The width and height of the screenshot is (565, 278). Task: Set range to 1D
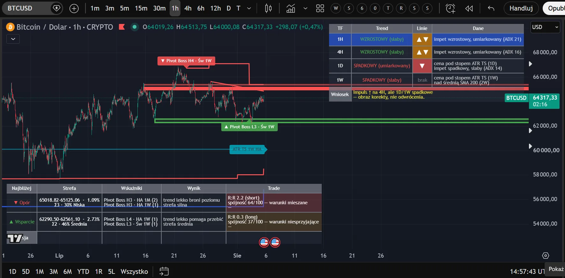coord(12,272)
